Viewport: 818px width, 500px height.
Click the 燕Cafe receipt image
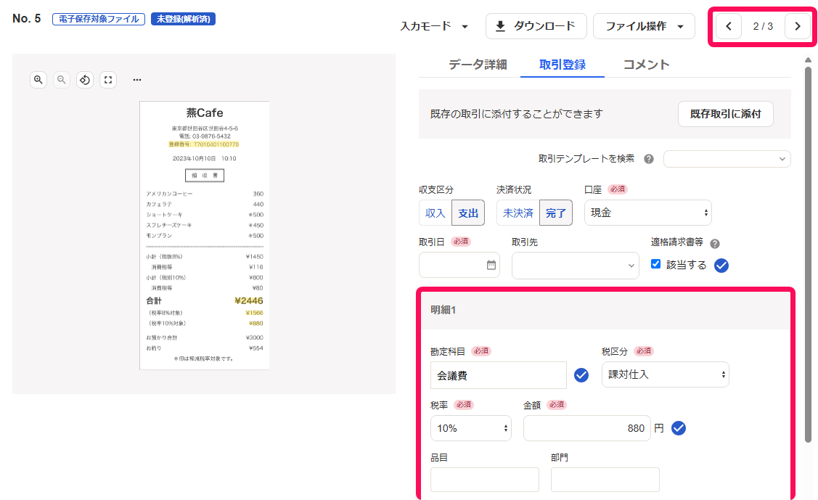point(205,235)
